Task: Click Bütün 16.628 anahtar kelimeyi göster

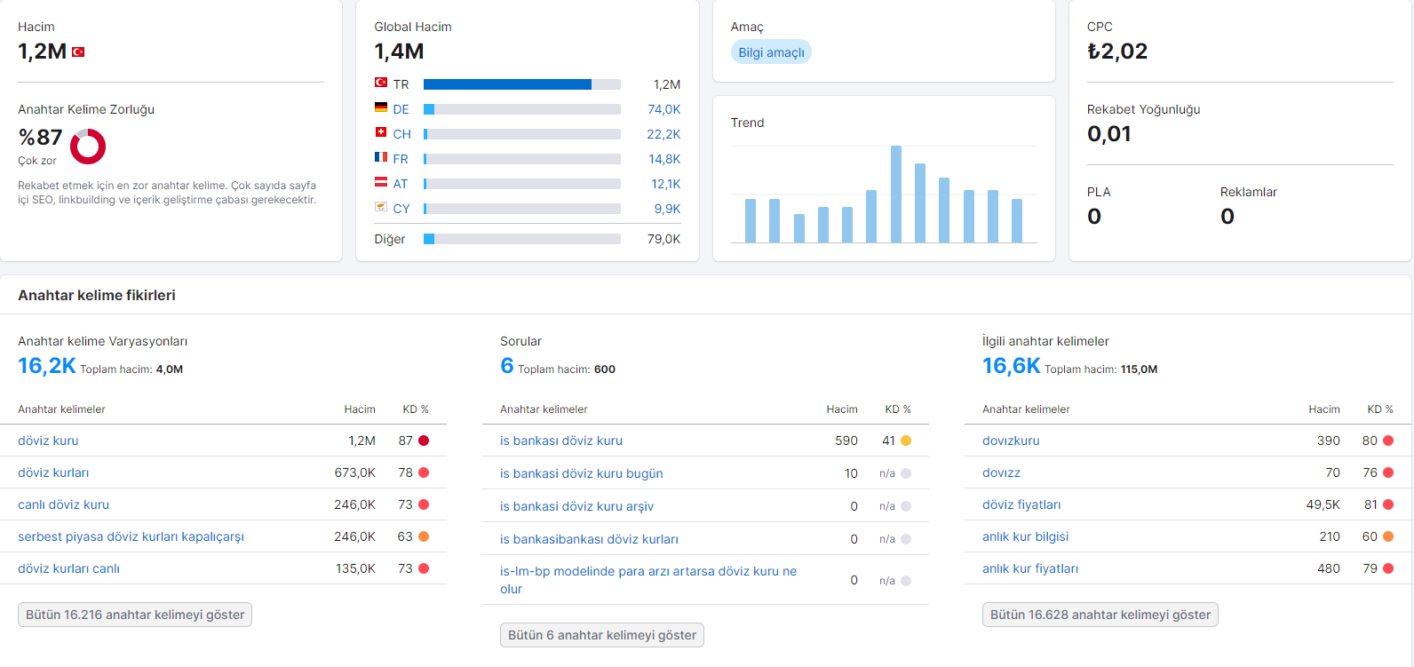Action: [x=1100, y=615]
